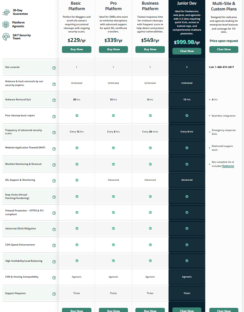Screen dimensions: 244x312
Task: Click top Buy Now under Pro Platform $339/yr
Action: click(113, 49)
